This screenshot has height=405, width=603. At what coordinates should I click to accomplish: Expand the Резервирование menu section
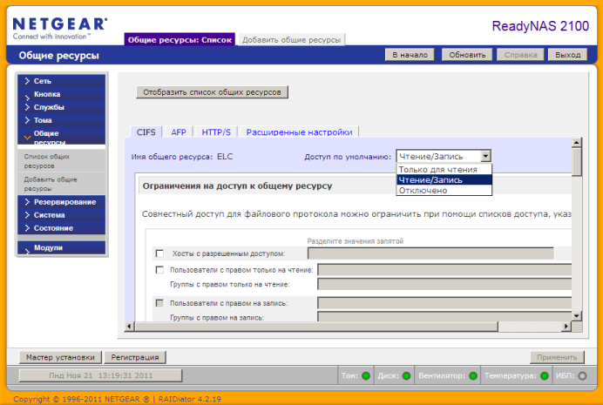[x=61, y=202]
